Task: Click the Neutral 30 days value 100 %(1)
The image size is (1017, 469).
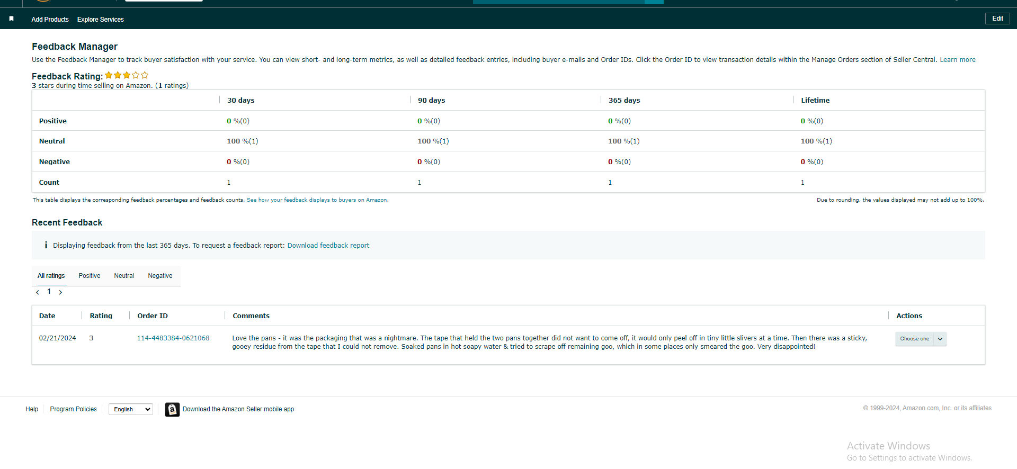Action: pos(243,141)
